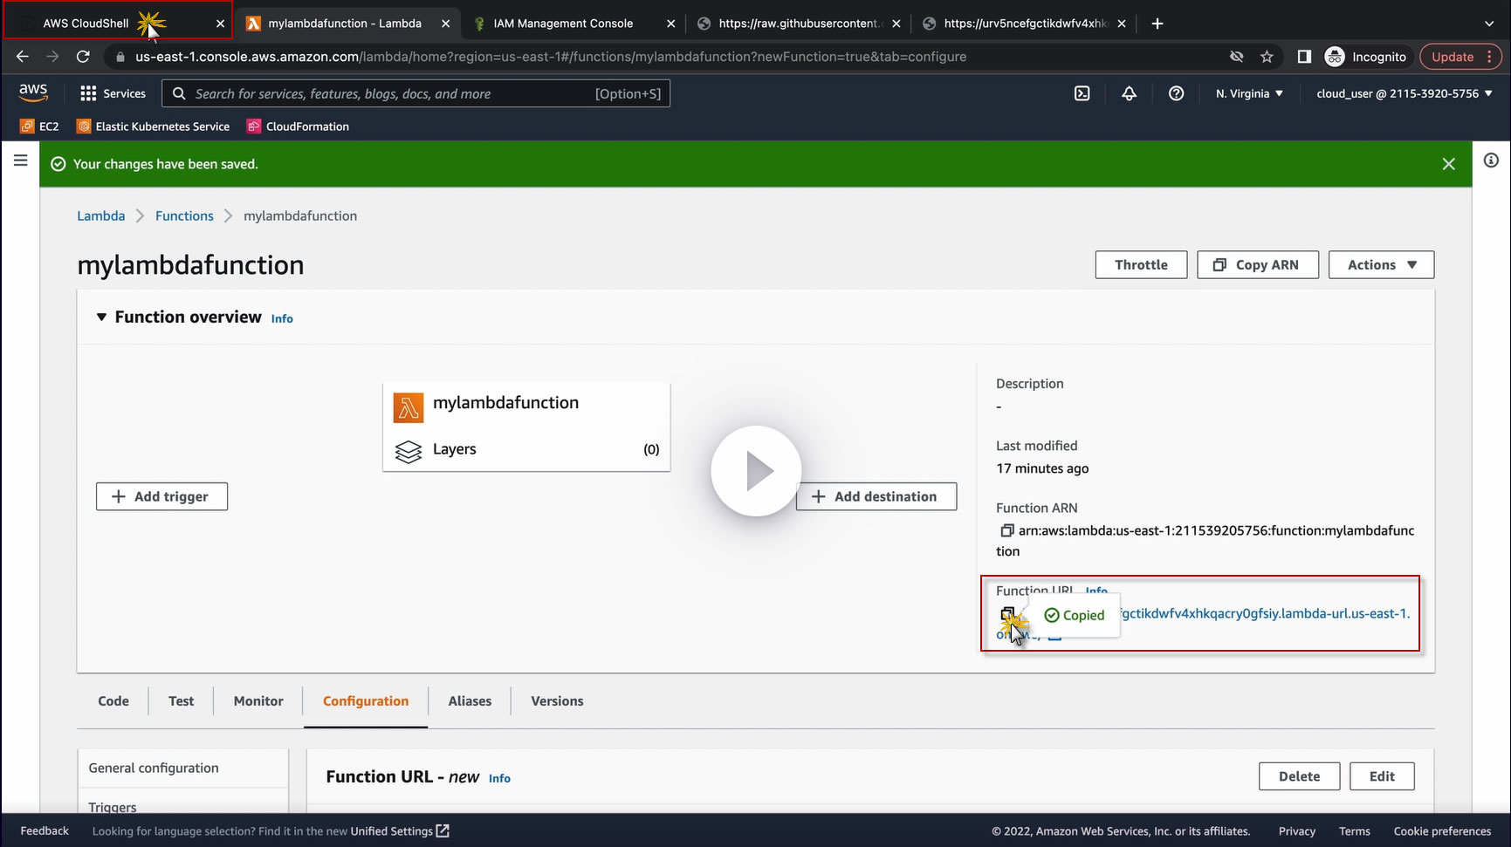This screenshot has height=847, width=1511.
Task: Close the IAM Management Console tab
Action: (670, 24)
